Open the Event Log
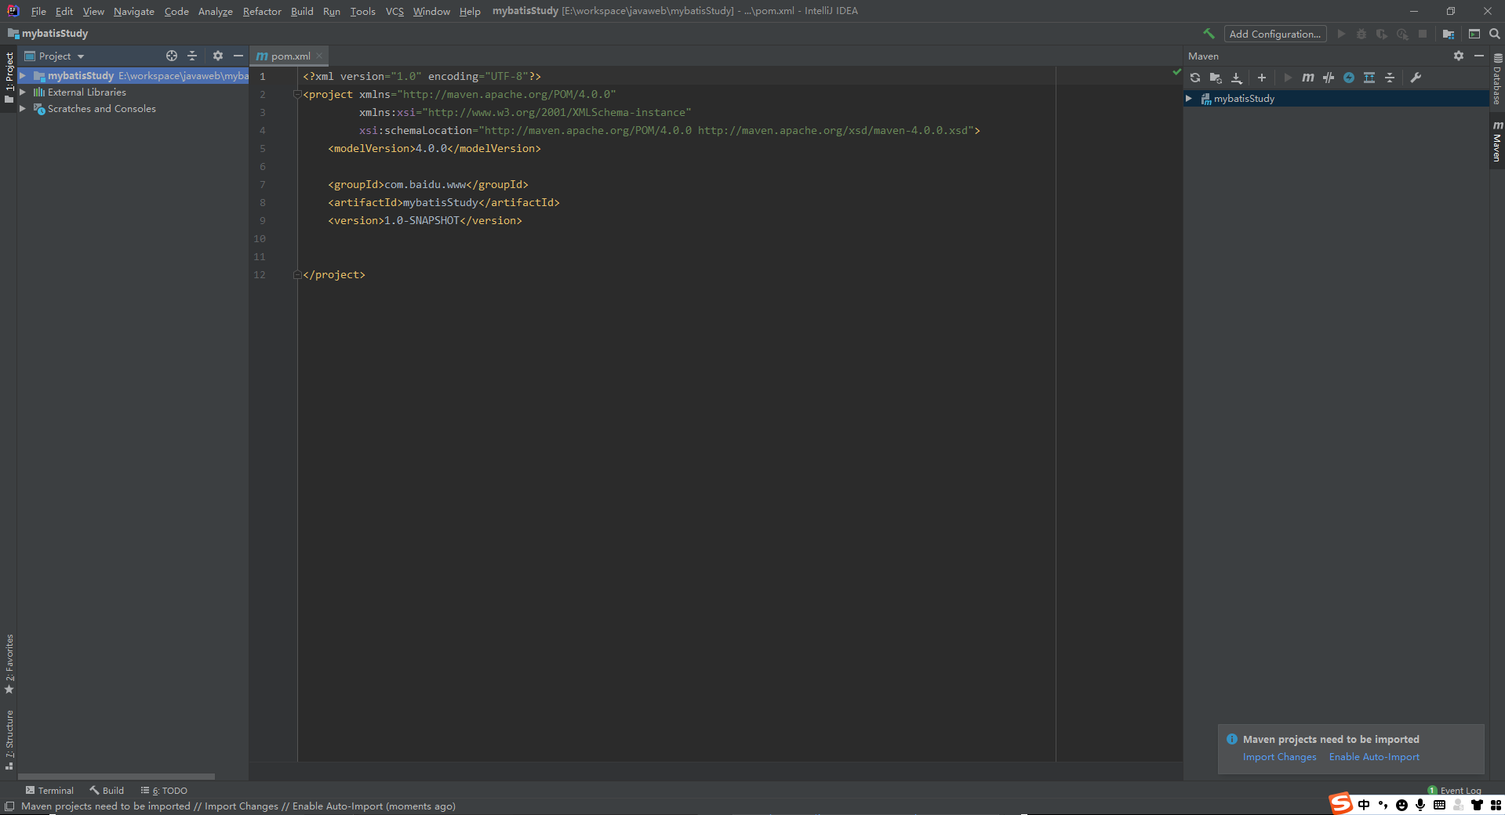The image size is (1505, 815). 1455,791
